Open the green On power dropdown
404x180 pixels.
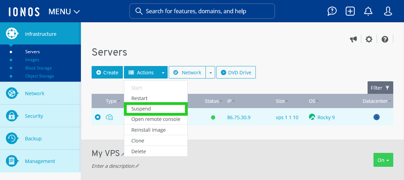383,160
